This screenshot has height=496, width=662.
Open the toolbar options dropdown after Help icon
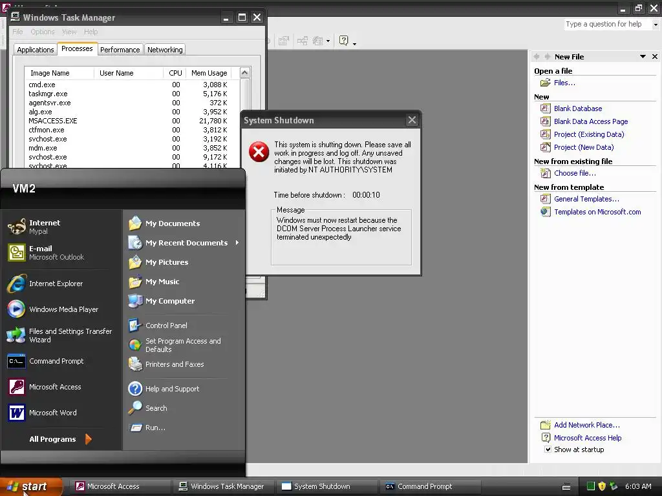point(354,43)
